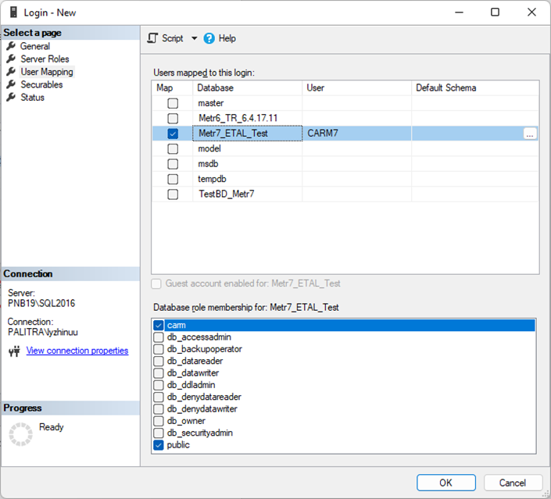Image resolution: width=551 pixels, height=499 pixels.
Task: Check the Map box for TestBD_Metr7
Action: click(173, 194)
